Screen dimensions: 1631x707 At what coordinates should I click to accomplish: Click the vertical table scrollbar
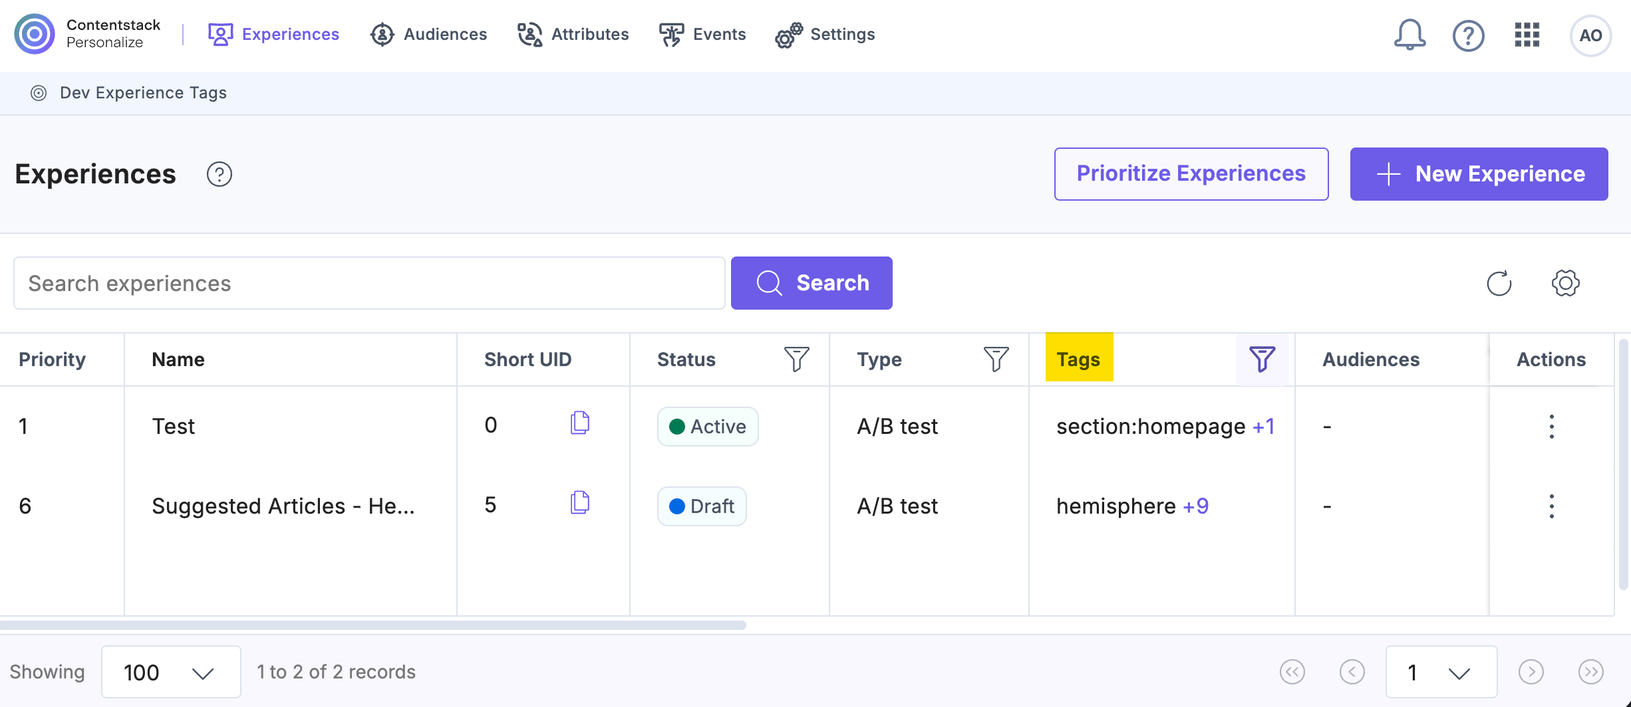pos(1624,464)
